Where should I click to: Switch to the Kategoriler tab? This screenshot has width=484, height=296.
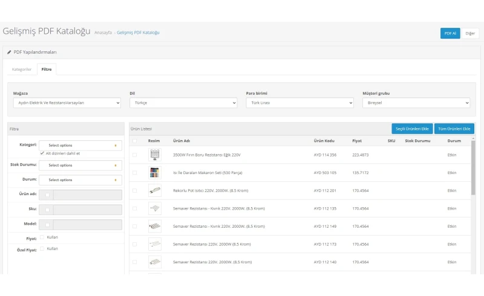[22, 69]
